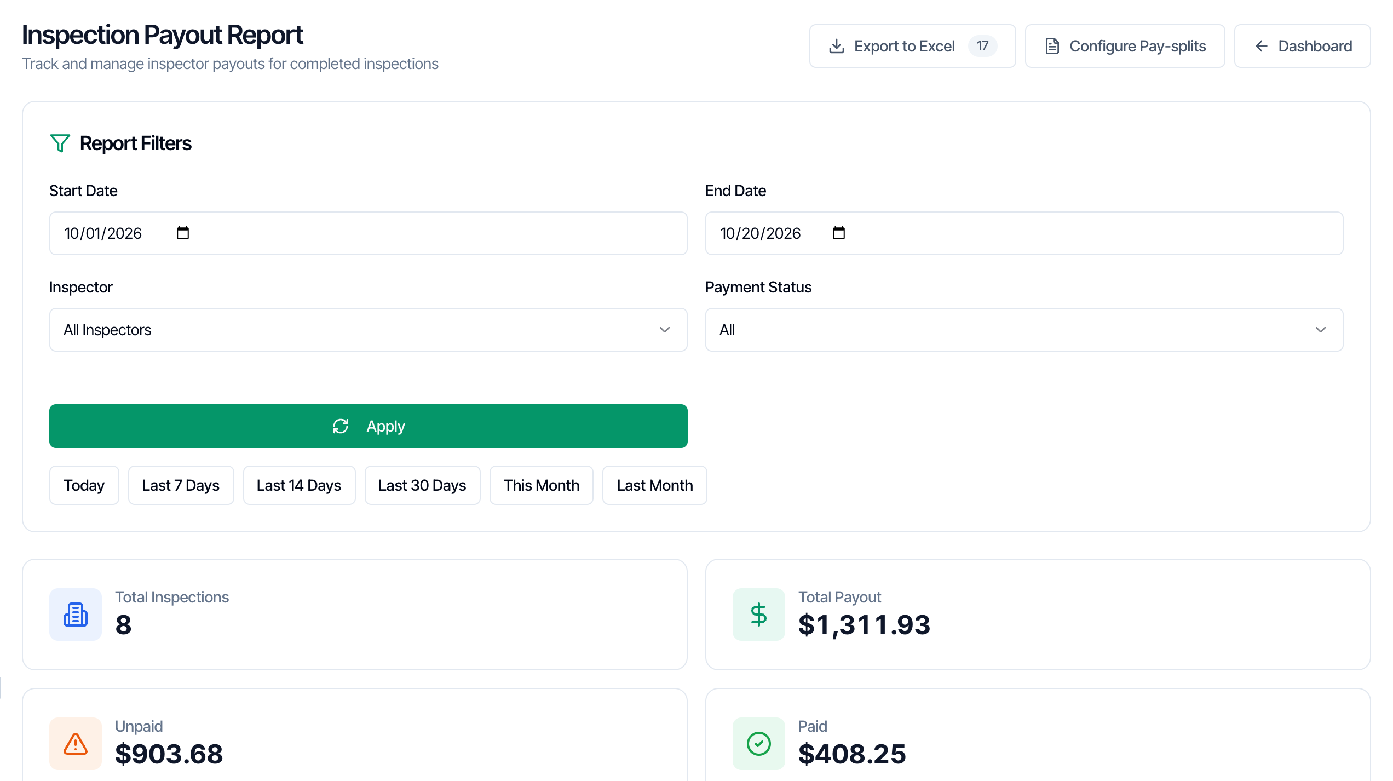Click the green checkmark icon for Paid
The width and height of the screenshot is (1393, 781).
coord(759,744)
